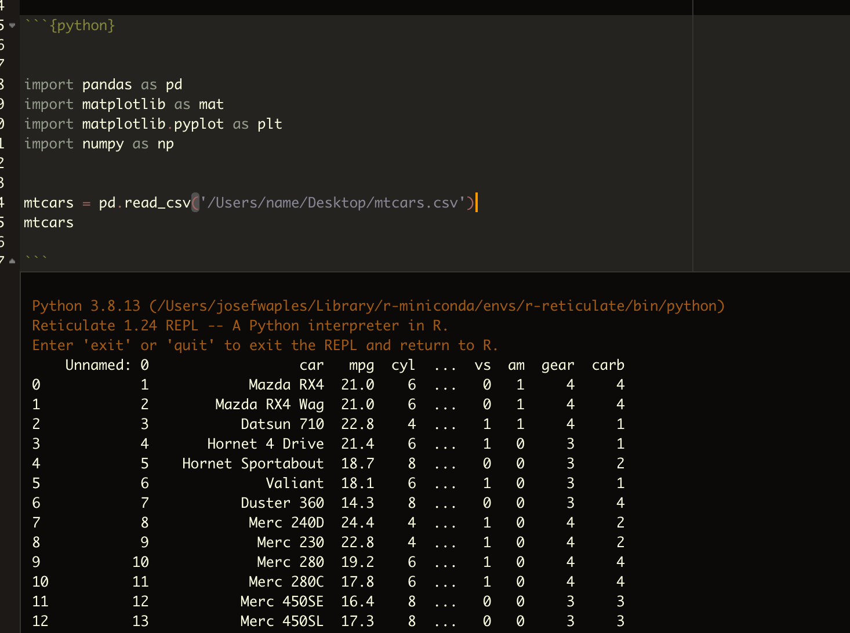
Task: Click the 'cyl' column header
Action: click(x=404, y=366)
